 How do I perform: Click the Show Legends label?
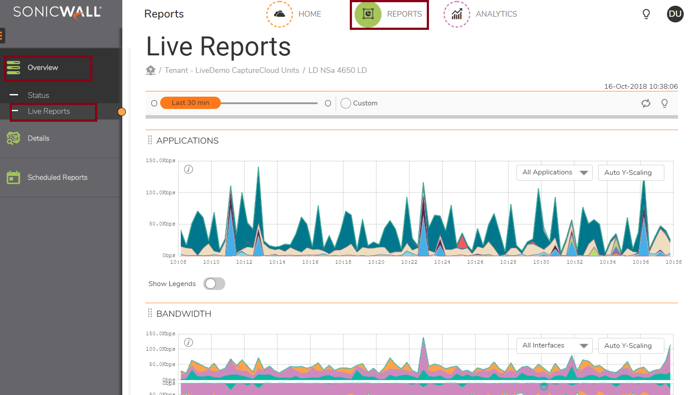click(x=172, y=284)
